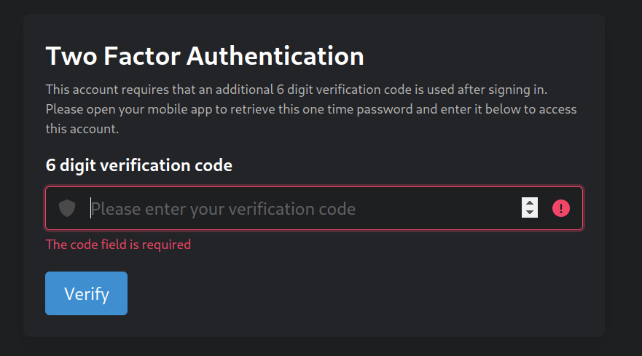Click the 'Two Factor Authentication' heading
The image size is (642, 356).
click(205, 55)
